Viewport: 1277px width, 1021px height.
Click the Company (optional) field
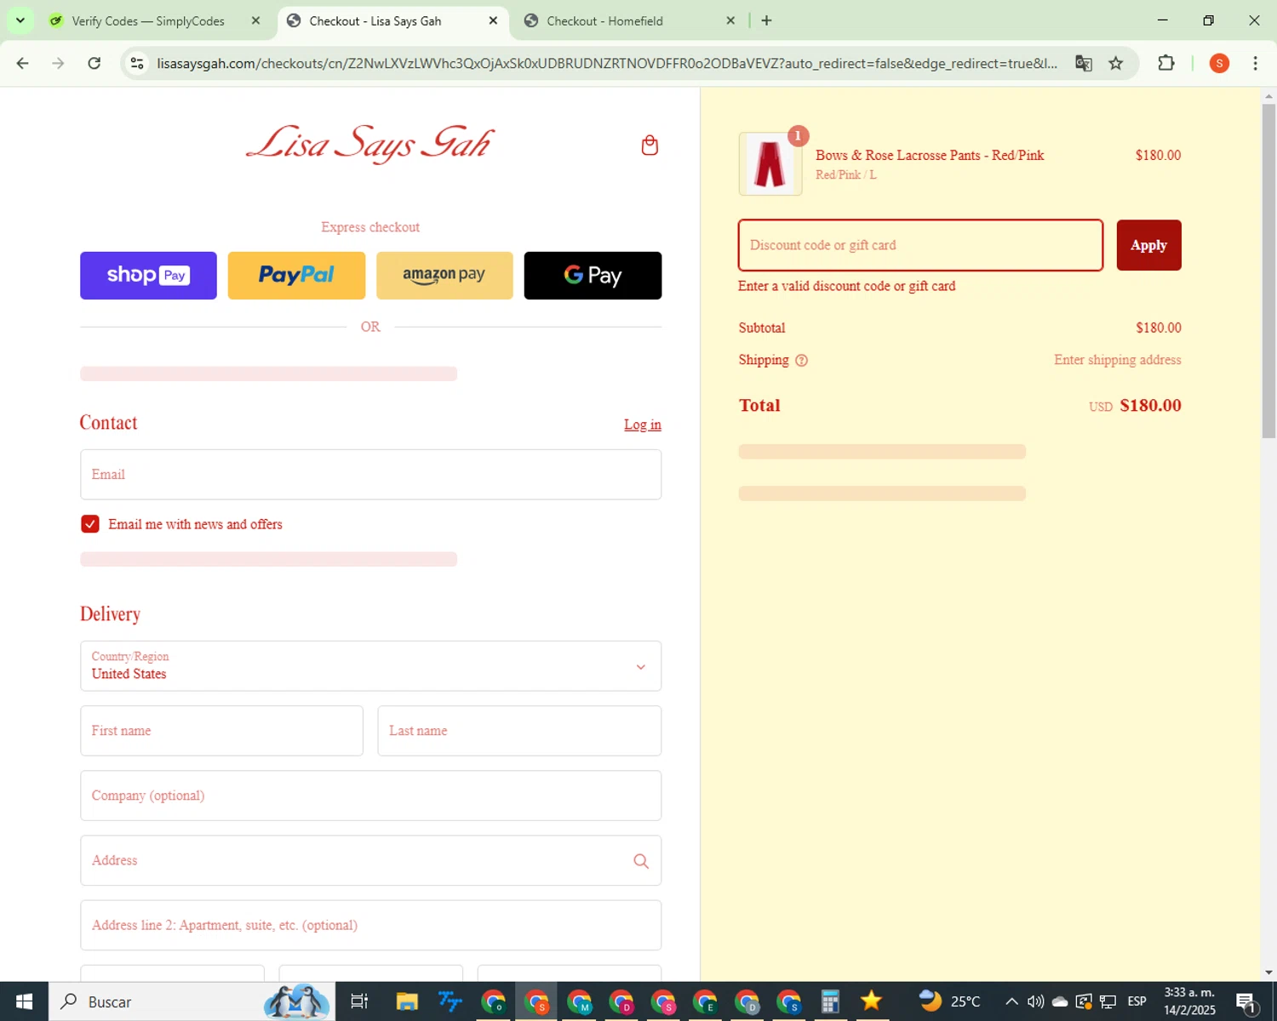tap(370, 796)
